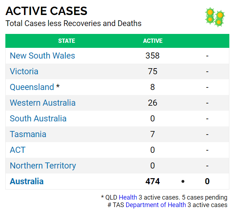Select the South Australia link
This screenshot has height=216, width=239.
pyautogui.click(x=38, y=119)
